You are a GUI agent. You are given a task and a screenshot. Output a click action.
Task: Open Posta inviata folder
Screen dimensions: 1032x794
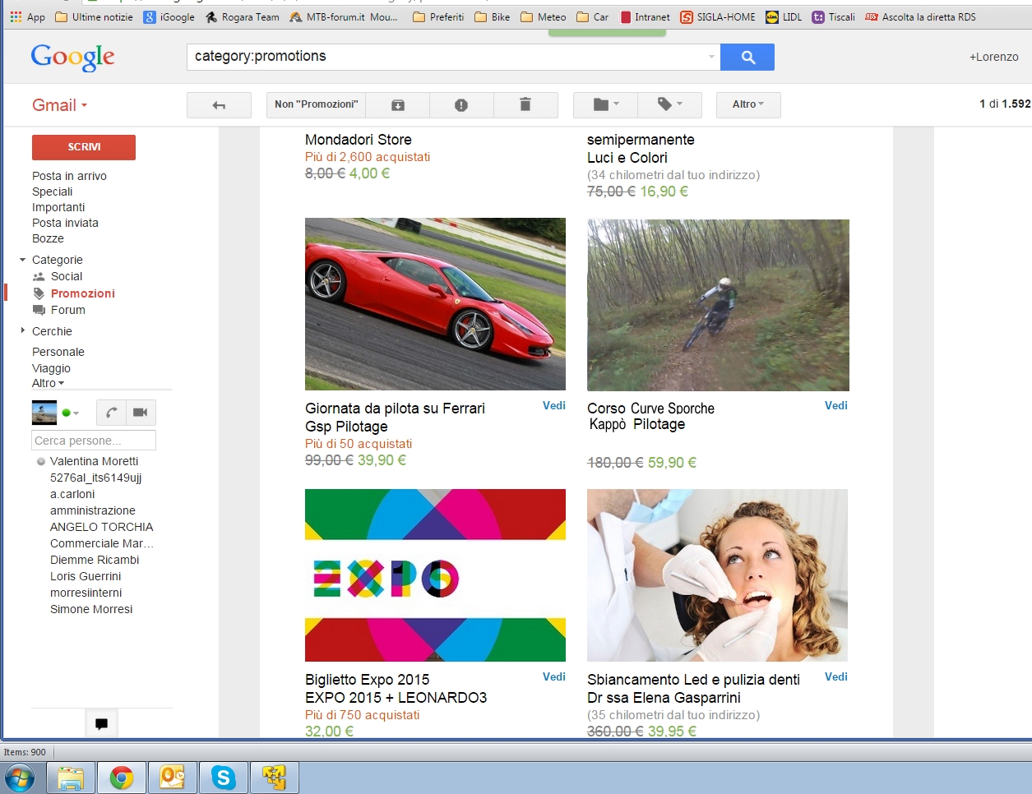pyautogui.click(x=65, y=223)
